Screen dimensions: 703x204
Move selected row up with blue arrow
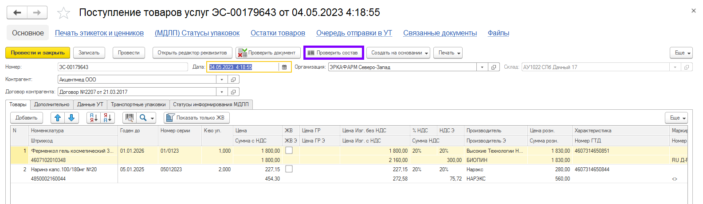click(57, 118)
